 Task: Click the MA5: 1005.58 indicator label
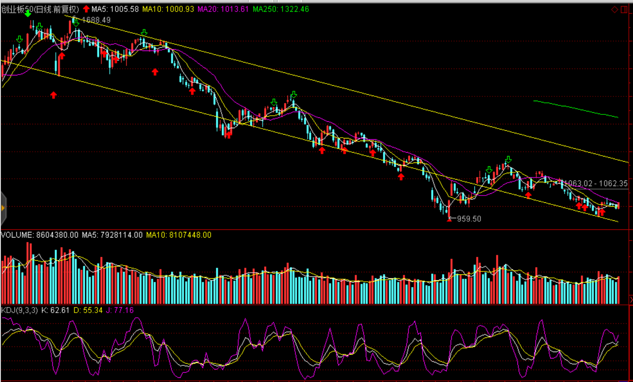click(115, 9)
